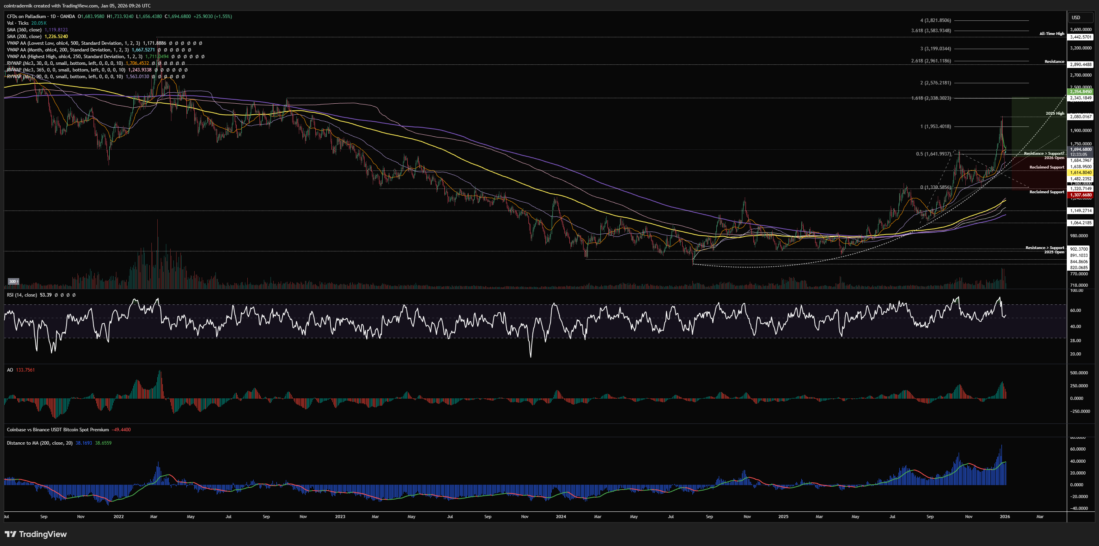Click the green 2,354.8450 profit target price tag
1099x546 pixels.
coord(1081,92)
